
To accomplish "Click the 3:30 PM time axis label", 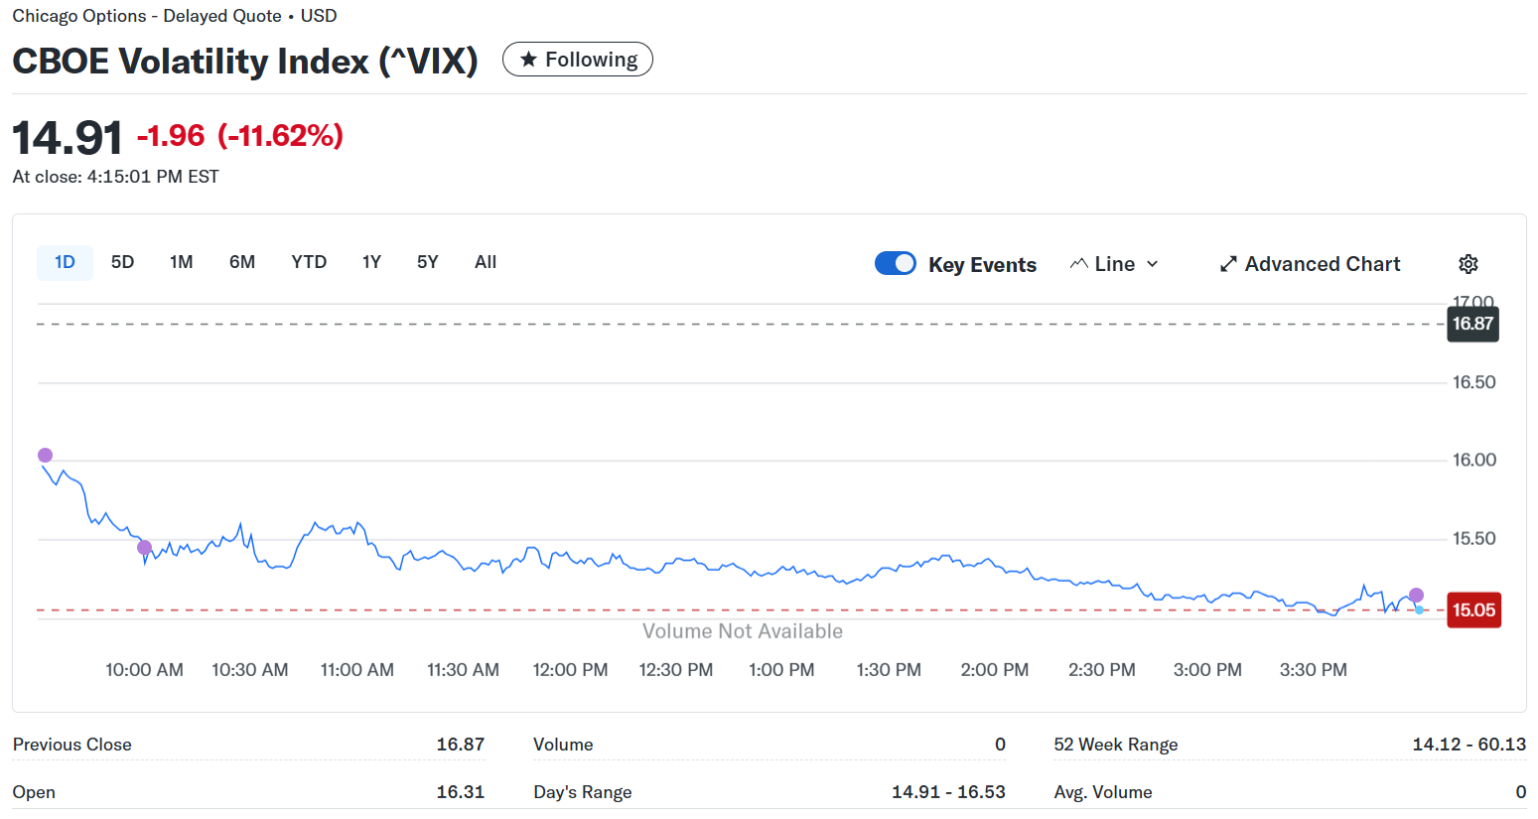I will coord(1313,670).
